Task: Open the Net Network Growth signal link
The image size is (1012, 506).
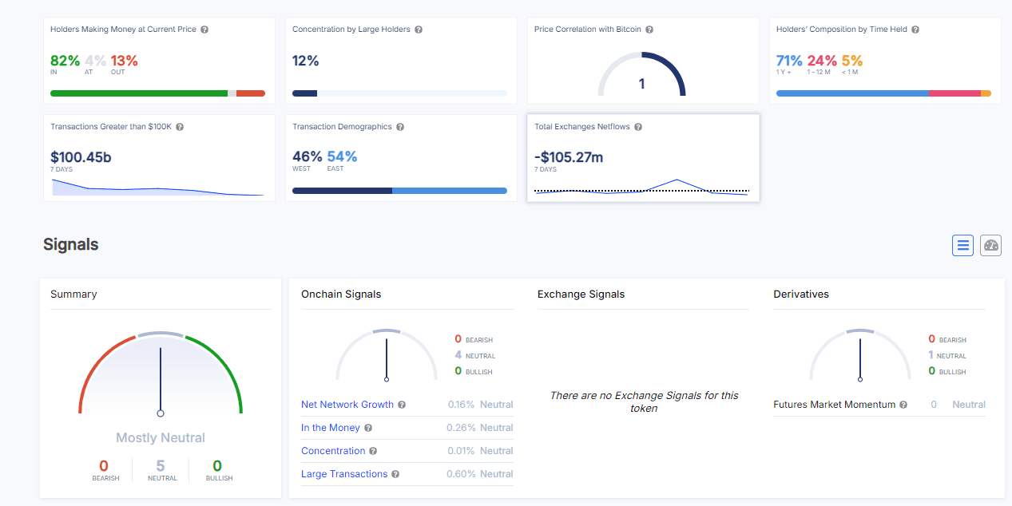Action: [347, 405]
